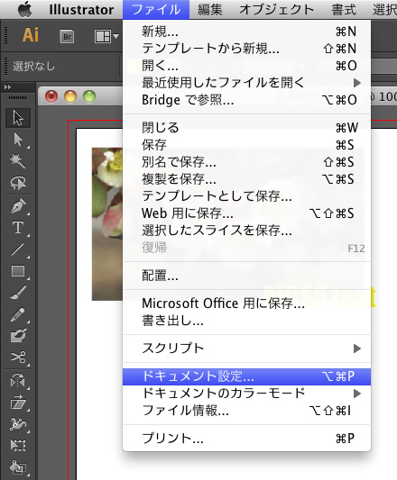Viewport: 397px width, 480px height.
Task: Choose プリント... menu item
Action: (x=246, y=439)
